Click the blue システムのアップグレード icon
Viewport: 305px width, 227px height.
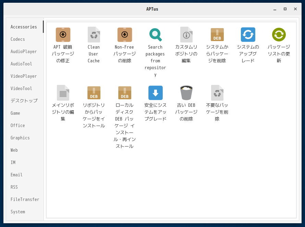(x=248, y=35)
